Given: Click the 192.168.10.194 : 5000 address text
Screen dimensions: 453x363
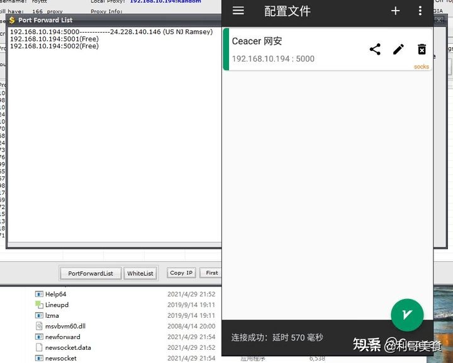Looking at the screenshot, I should click(x=273, y=59).
